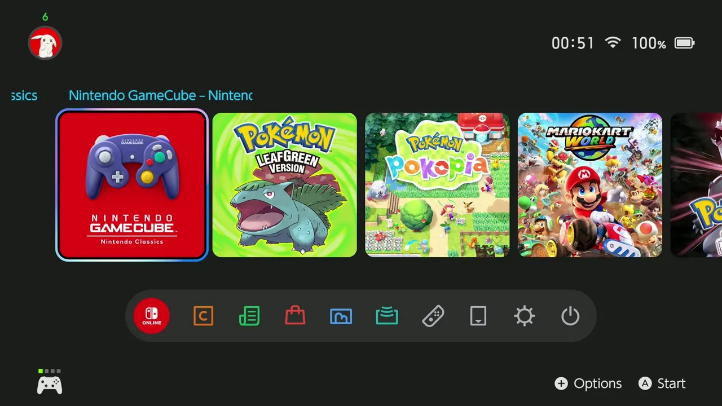Select the Pokémon Pokopia game tile
Screen dimensions: 722x406
point(437,185)
